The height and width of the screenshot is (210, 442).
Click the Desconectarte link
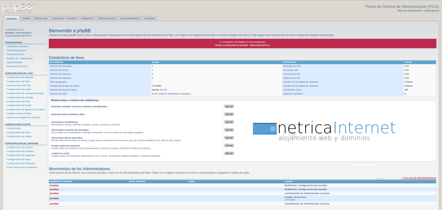[x=23, y=33]
